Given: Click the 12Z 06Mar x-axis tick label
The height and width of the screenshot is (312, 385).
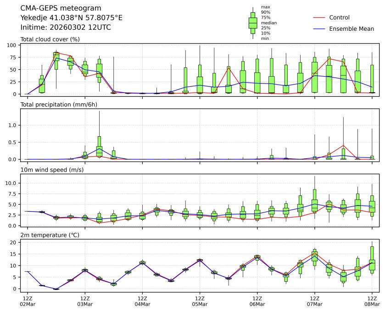Looking at the screenshot, I should click(x=257, y=301).
